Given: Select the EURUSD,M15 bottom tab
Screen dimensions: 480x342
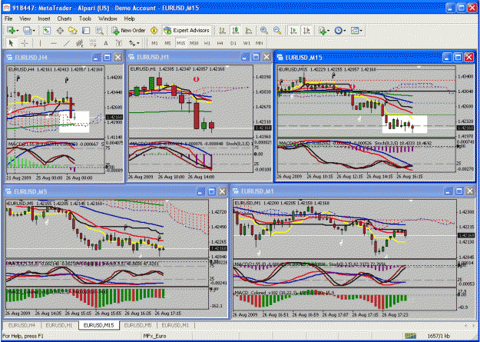Looking at the screenshot, I should [98, 325].
